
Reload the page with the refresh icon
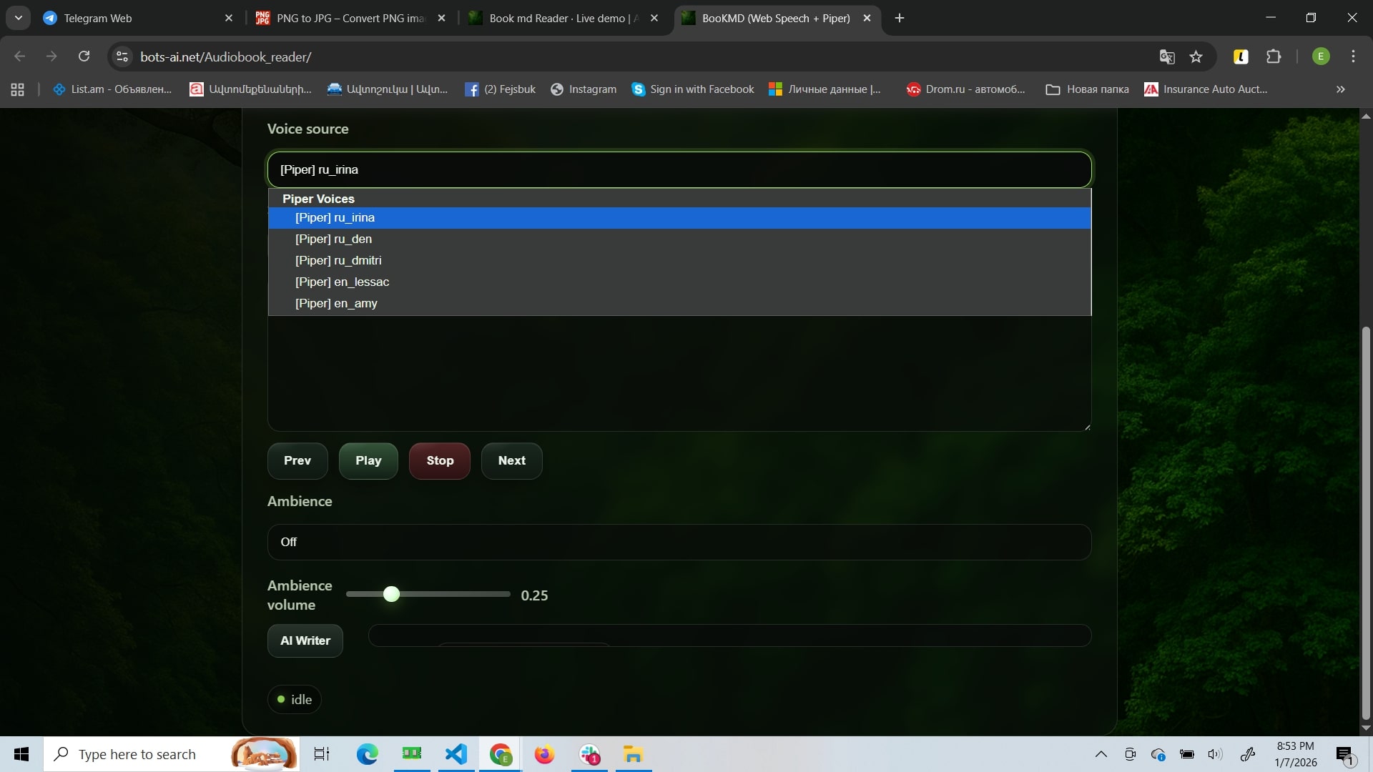84,57
